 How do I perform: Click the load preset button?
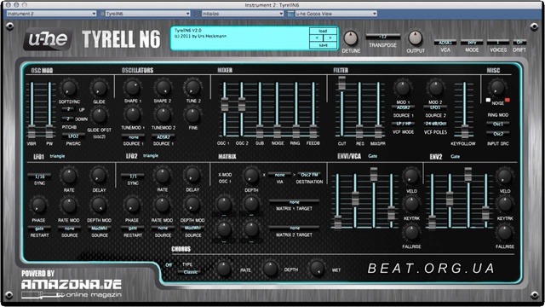click(323, 31)
